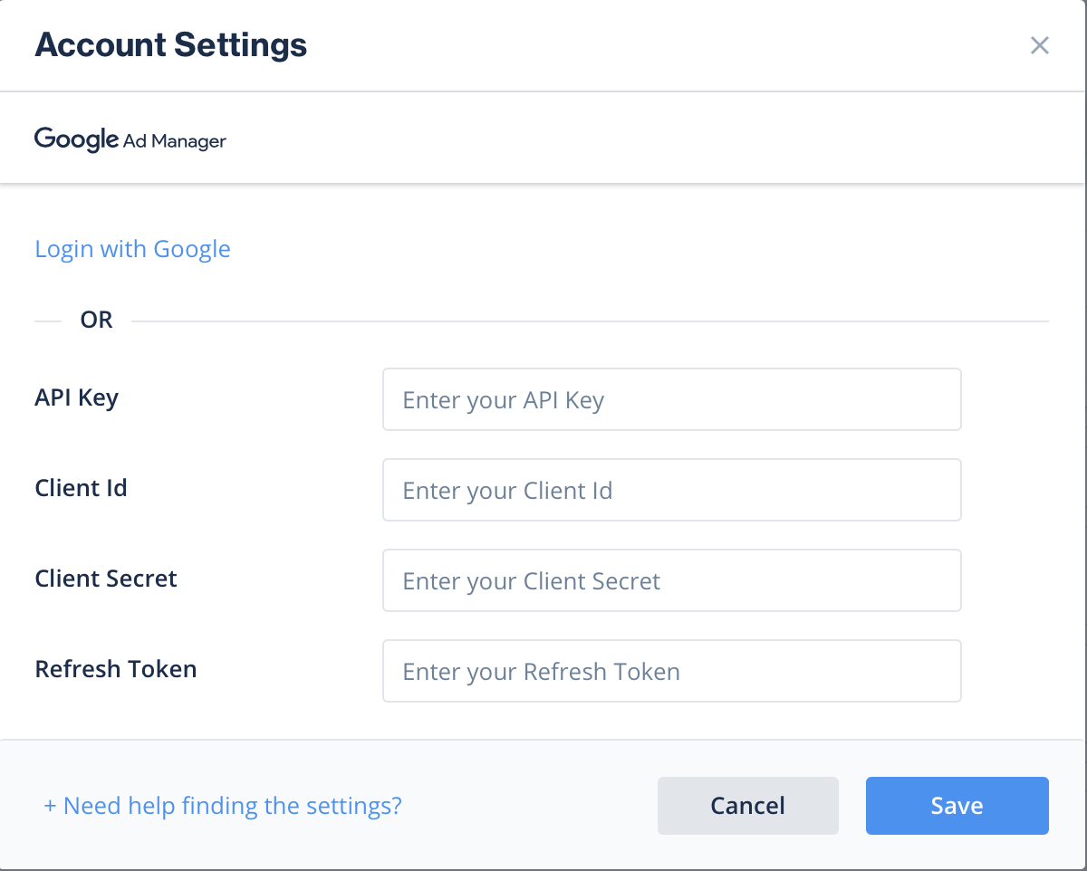Viewport: 1087px width, 871px height.
Task: Focus the API Key input field
Action: point(671,399)
